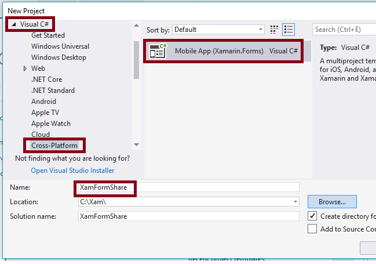Select .NET Standard category
This screenshot has width=376, height=264.
click(x=53, y=91)
